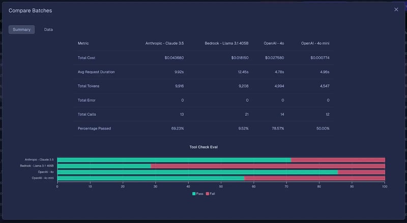407x223 pixels.
Task: Click the Percentage Passed row label
Action: point(94,129)
